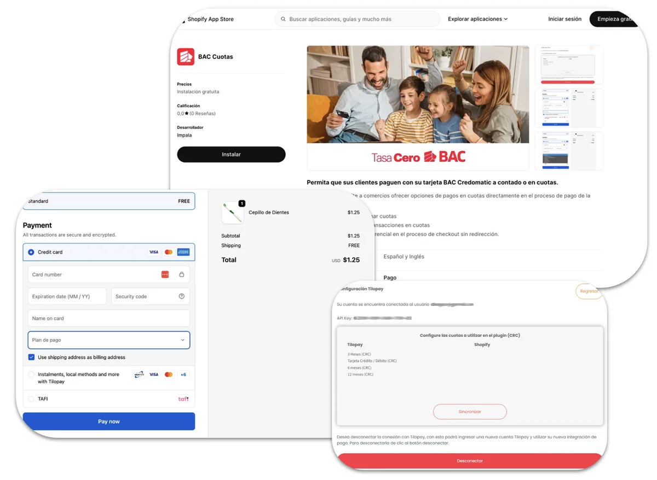The image size is (657, 480).
Task: Open the Plan de pago dropdown
Action: (x=109, y=340)
